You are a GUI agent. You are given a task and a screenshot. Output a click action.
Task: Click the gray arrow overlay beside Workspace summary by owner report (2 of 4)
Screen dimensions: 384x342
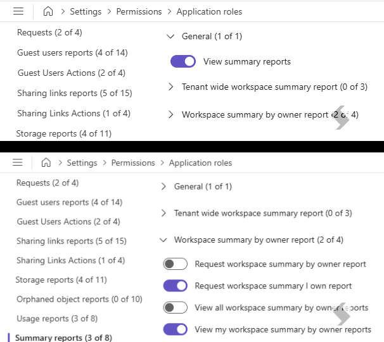(342, 118)
